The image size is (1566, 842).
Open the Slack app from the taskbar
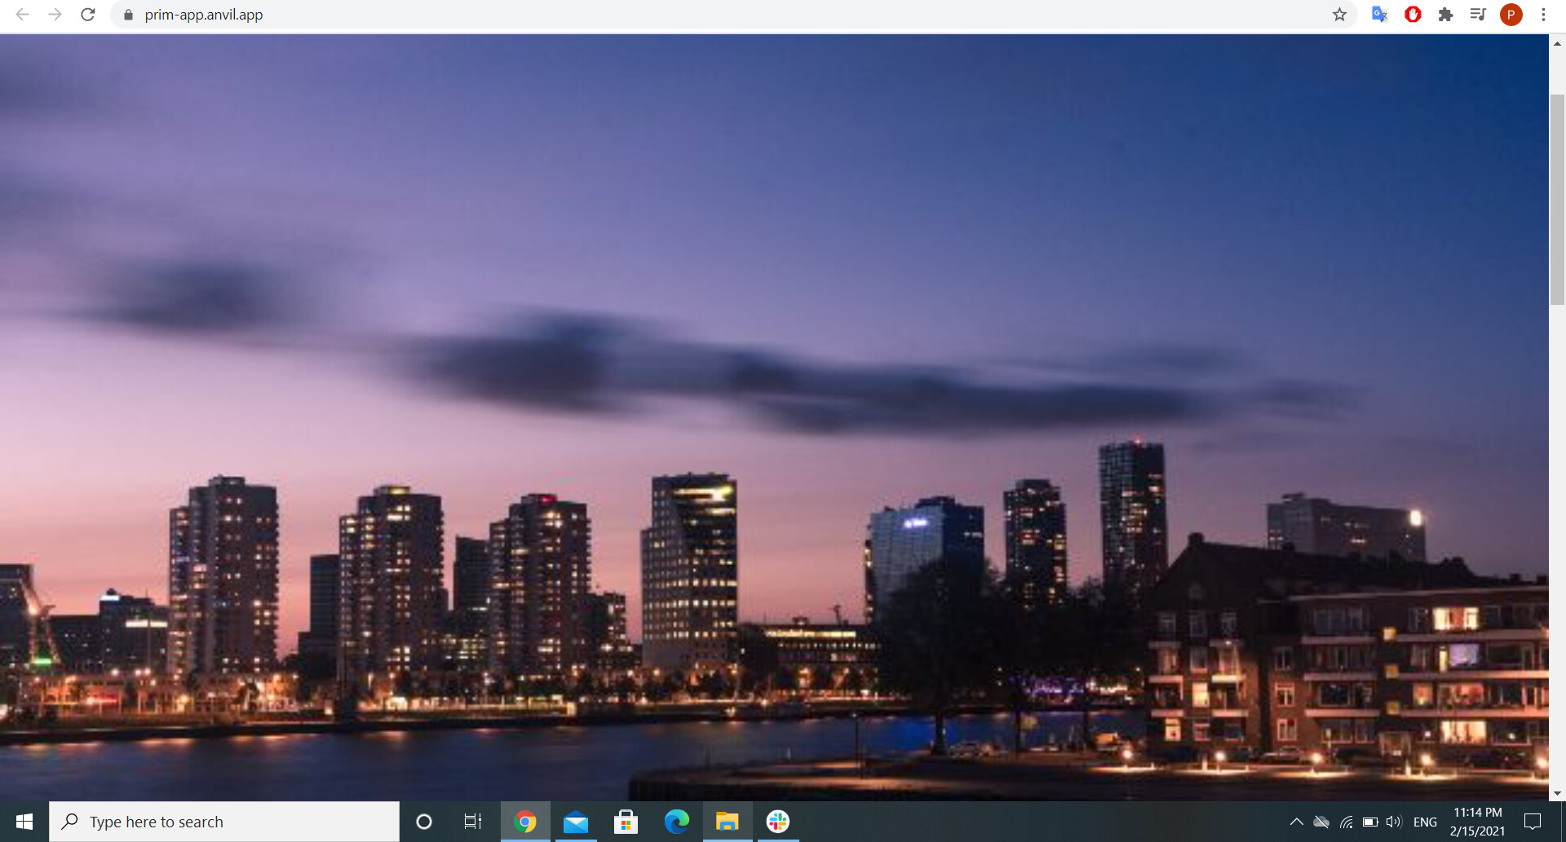point(777,822)
